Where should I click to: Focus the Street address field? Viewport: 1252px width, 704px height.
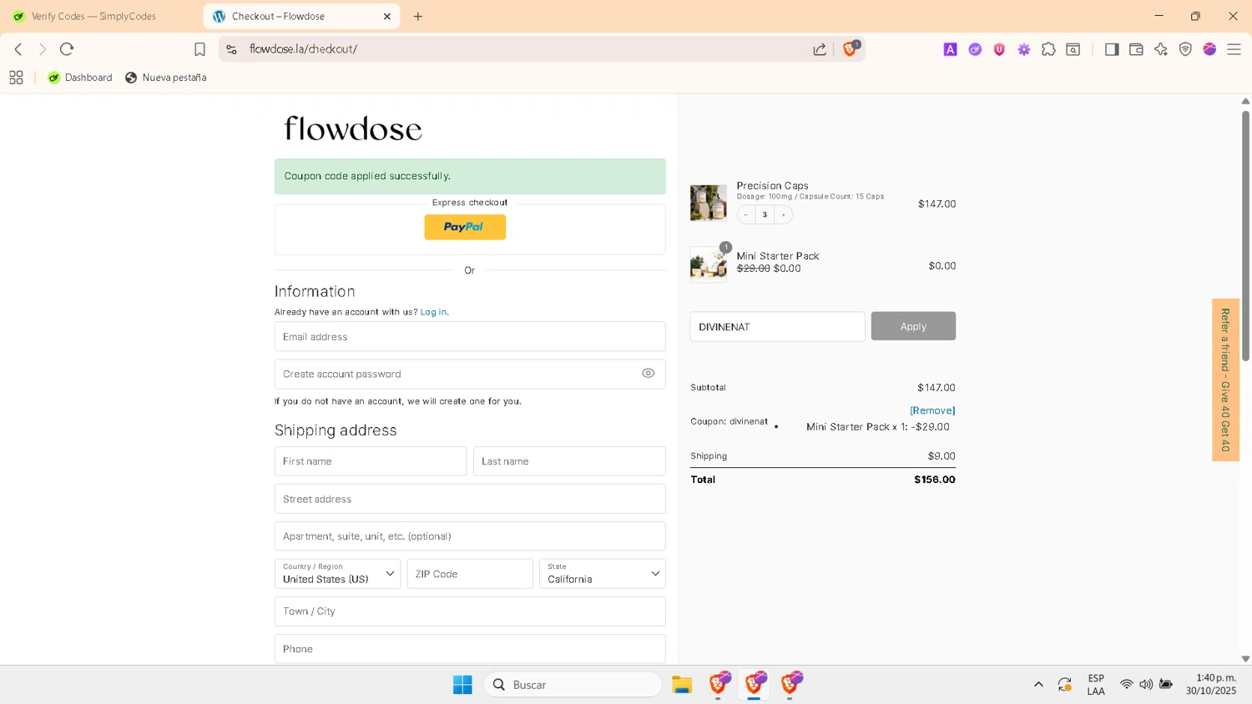click(x=470, y=499)
